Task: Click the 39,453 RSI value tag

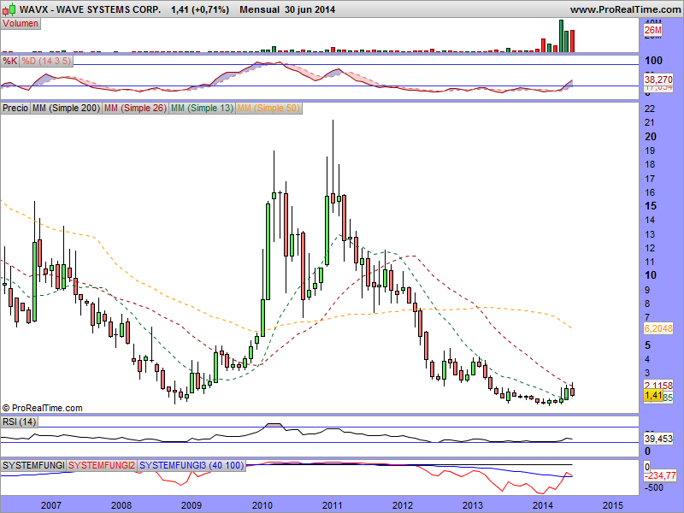Action: [658, 439]
